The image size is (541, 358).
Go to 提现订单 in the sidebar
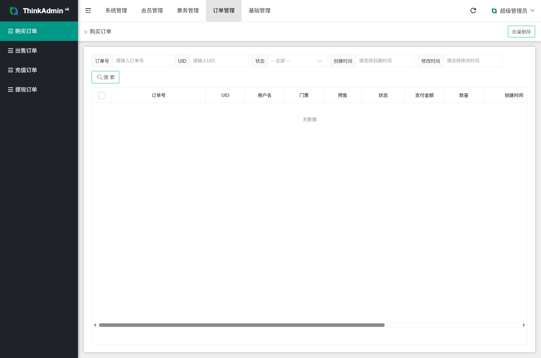pyautogui.click(x=39, y=90)
